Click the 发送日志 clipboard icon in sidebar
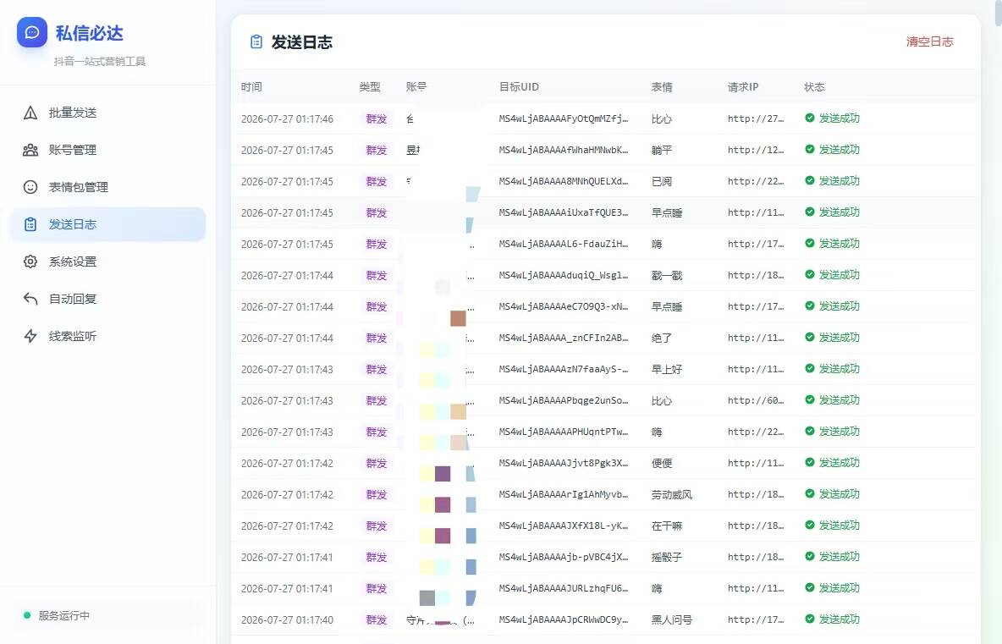1002x644 pixels. click(x=30, y=224)
